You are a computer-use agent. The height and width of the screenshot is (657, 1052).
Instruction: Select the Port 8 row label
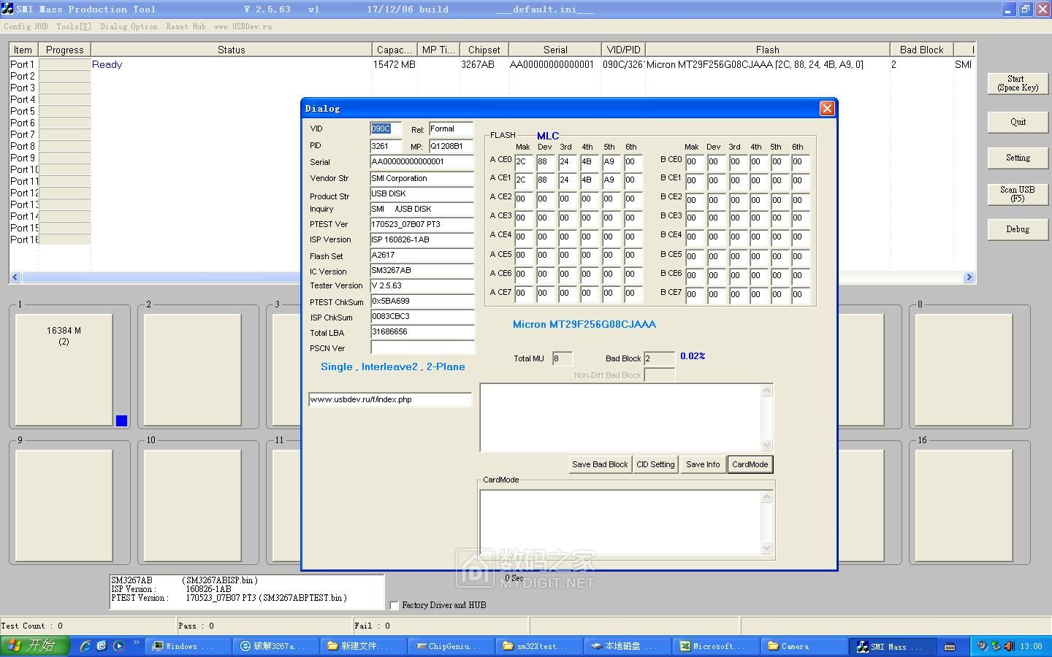23,146
